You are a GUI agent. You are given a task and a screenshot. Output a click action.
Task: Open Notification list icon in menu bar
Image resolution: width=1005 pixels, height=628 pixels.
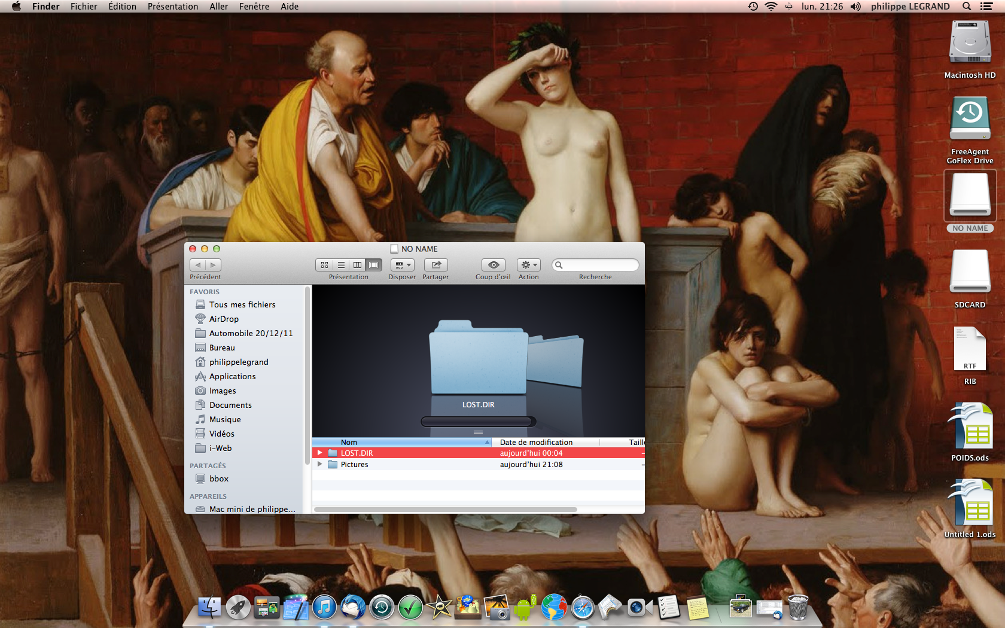(x=986, y=7)
